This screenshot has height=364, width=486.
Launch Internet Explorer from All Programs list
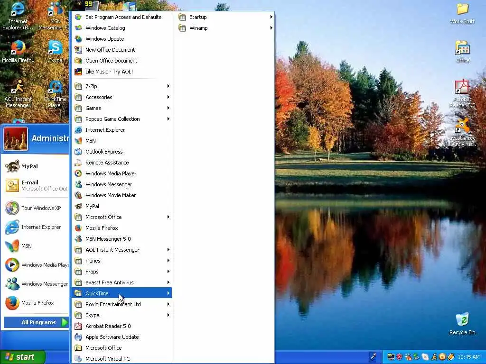point(121,130)
